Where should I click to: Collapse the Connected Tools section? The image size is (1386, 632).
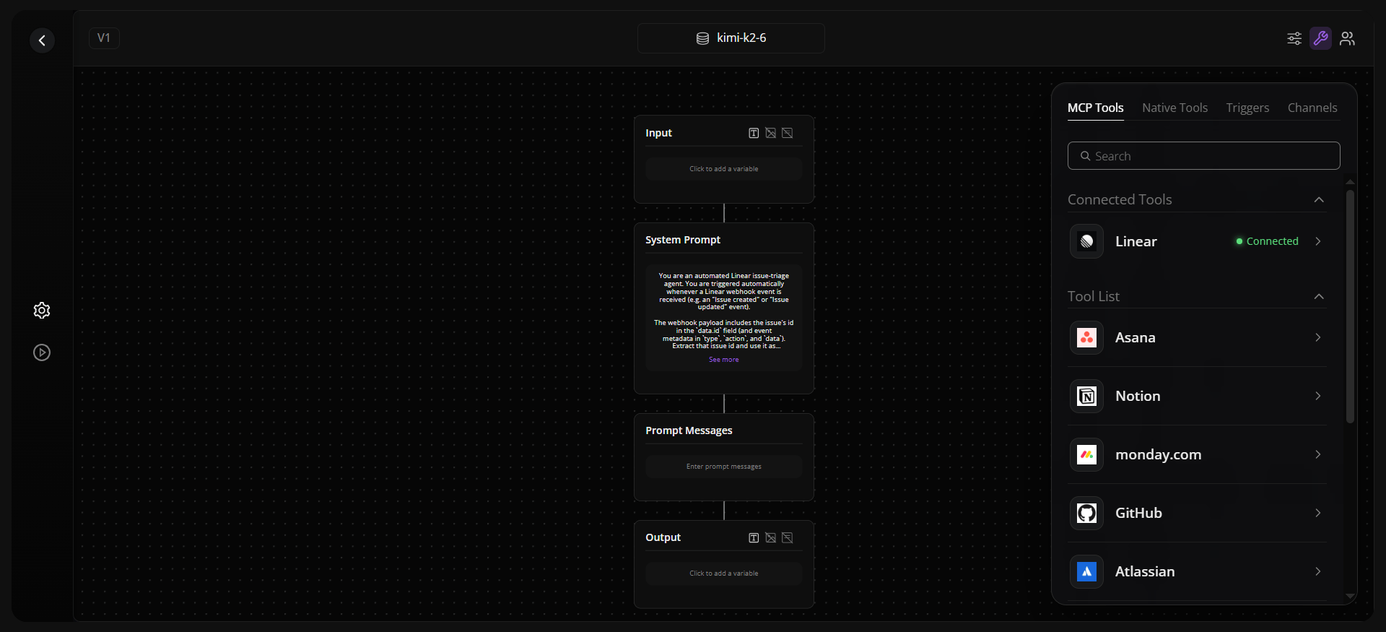click(1319, 199)
